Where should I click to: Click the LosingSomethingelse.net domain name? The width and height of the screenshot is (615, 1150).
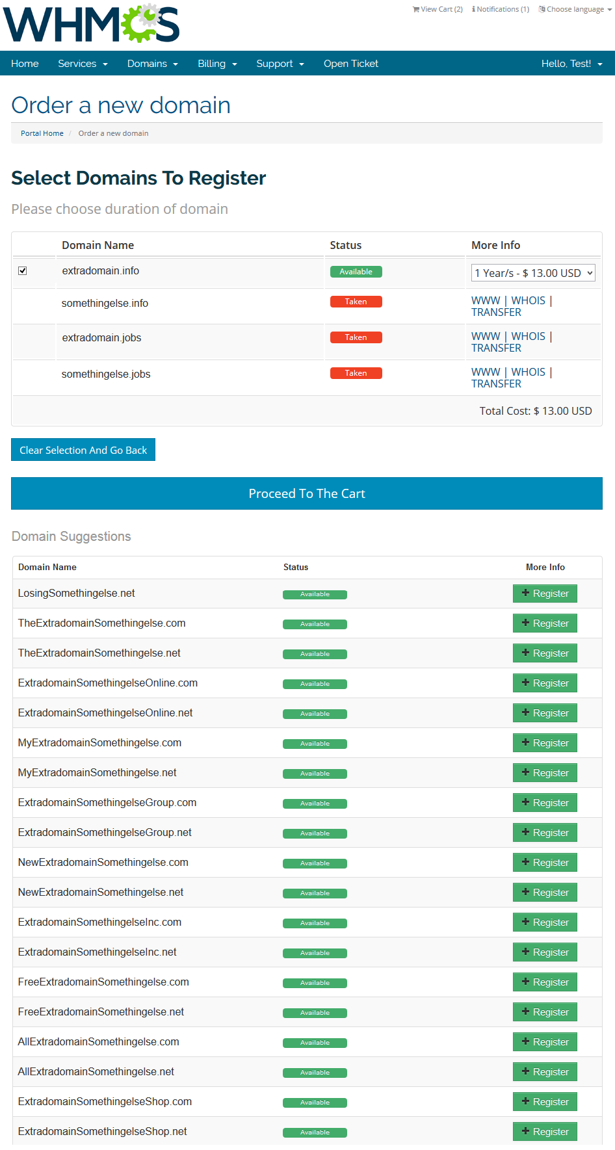pyautogui.click(x=77, y=594)
